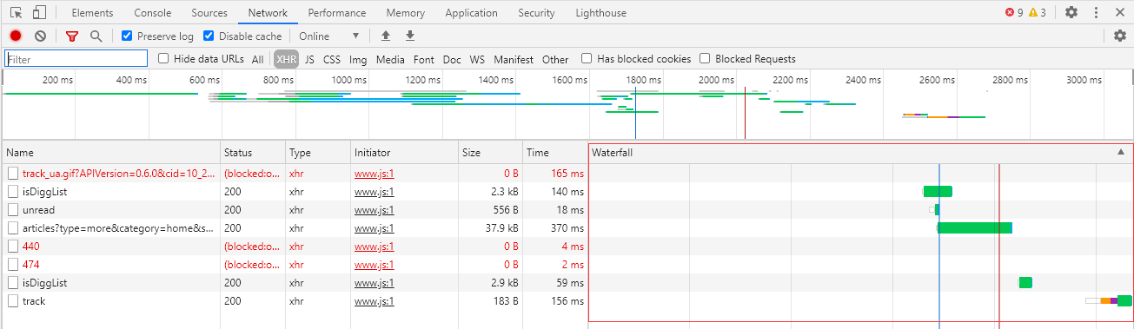1134x329 pixels.
Task: Open the network search magnifier
Action: click(96, 36)
